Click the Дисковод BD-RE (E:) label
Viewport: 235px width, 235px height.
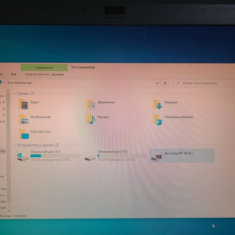[178, 153]
